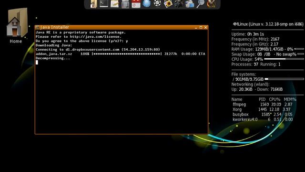The height and width of the screenshot is (172, 305).
Task: Click the root file system usage bar
Action: point(284,79)
